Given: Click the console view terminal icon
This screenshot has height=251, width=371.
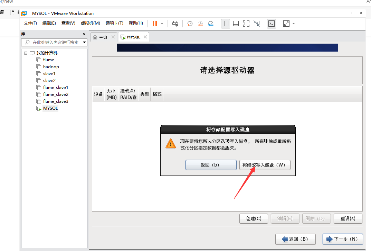Looking at the screenshot, I should tap(272, 24).
